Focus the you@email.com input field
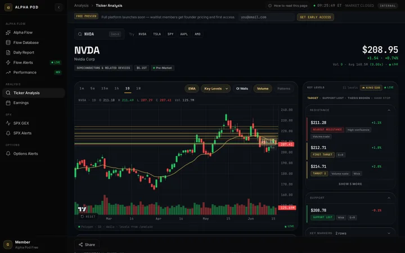The height and width of the screenshot is (253, 405). pyautogui.click(x=266, y=17)
